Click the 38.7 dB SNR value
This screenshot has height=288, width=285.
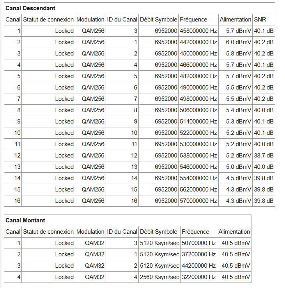264,156
